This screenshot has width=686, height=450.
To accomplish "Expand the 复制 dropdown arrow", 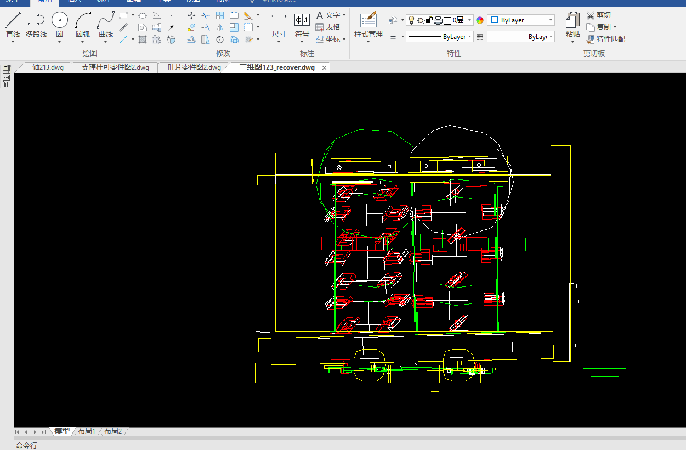I will pos(615,27).
